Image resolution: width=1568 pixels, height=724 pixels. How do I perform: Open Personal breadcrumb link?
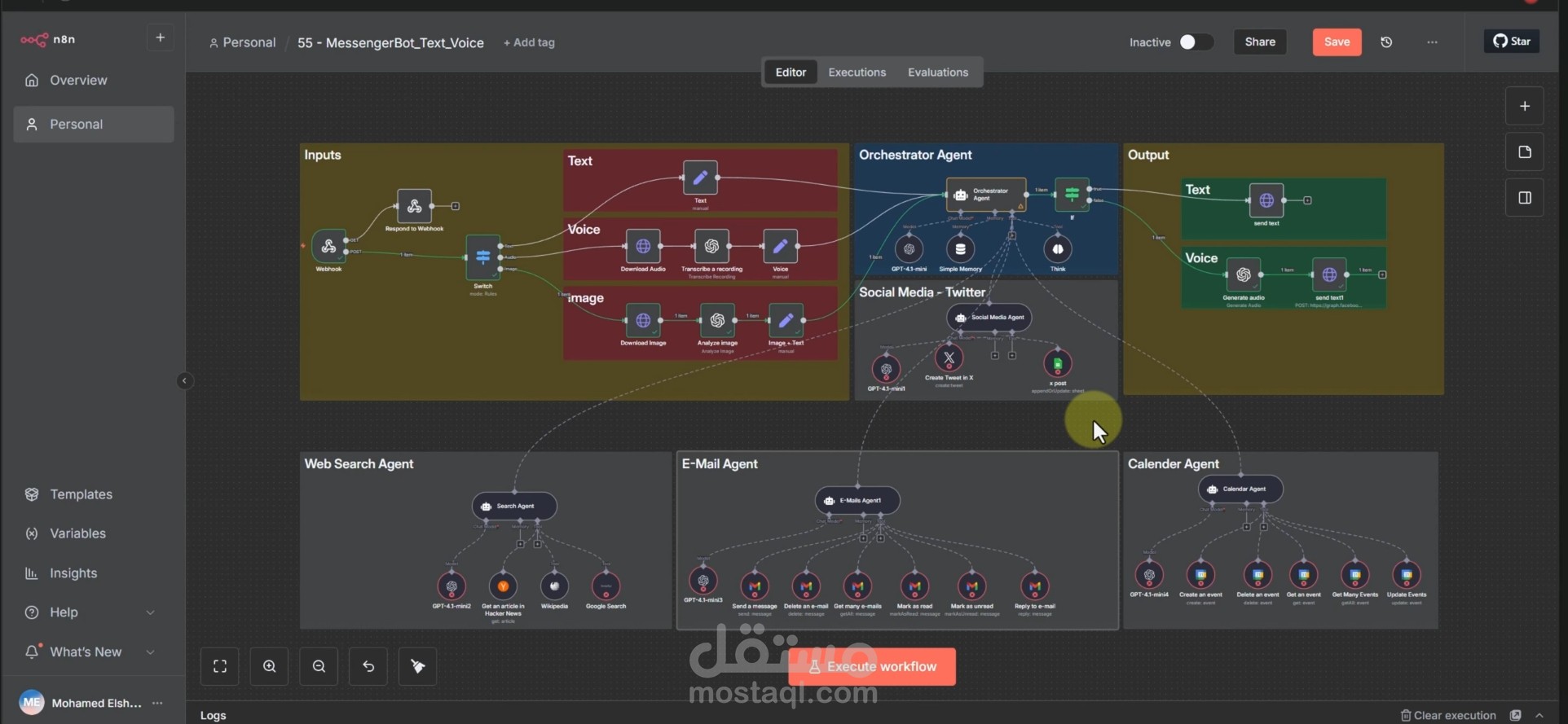pos(242,42)
